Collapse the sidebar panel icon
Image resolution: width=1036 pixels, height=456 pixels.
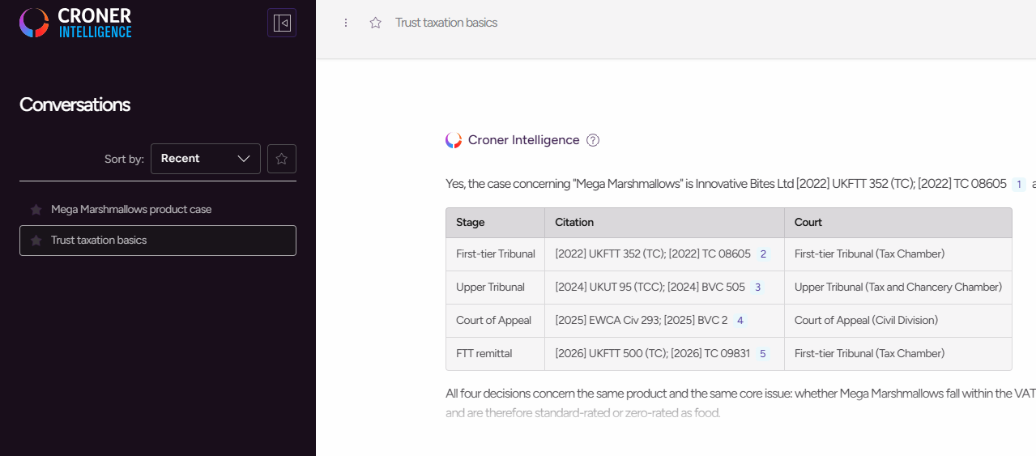click(282, 23)
